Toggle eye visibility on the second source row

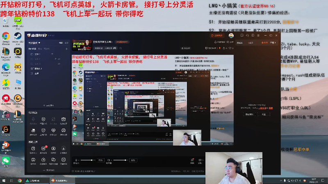pos(59,59)
